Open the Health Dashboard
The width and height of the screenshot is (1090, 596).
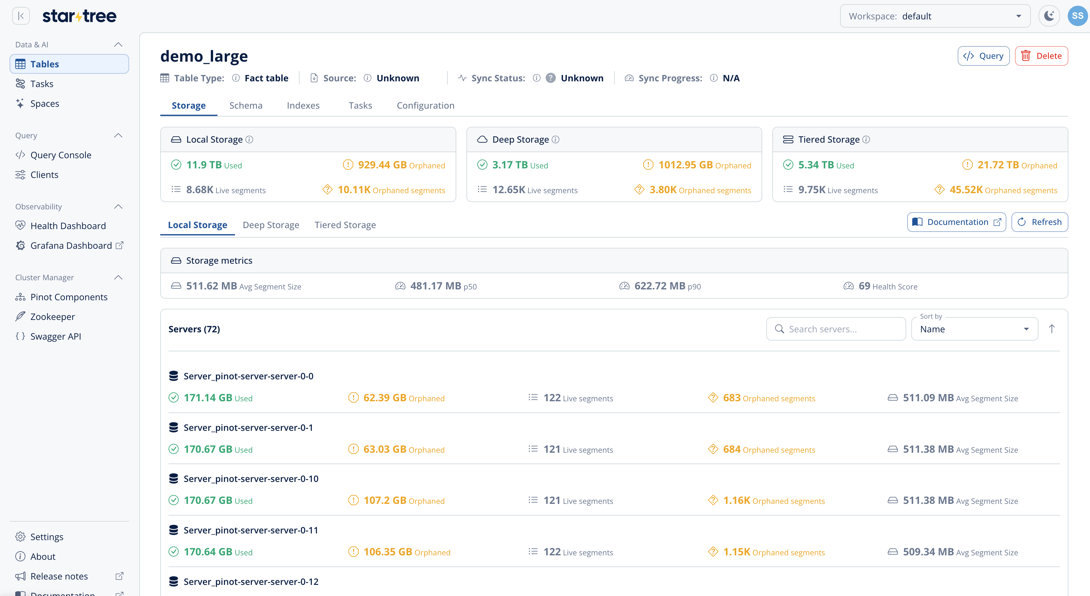[x=69, y=226]
